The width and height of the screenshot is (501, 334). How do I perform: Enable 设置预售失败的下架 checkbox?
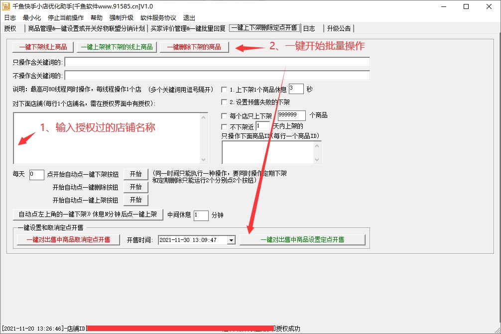tap(224, 103)
